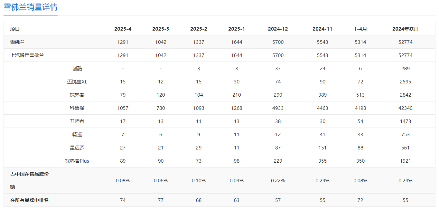Click 开拓者 2024年累计 value 1473

point(406,121)
